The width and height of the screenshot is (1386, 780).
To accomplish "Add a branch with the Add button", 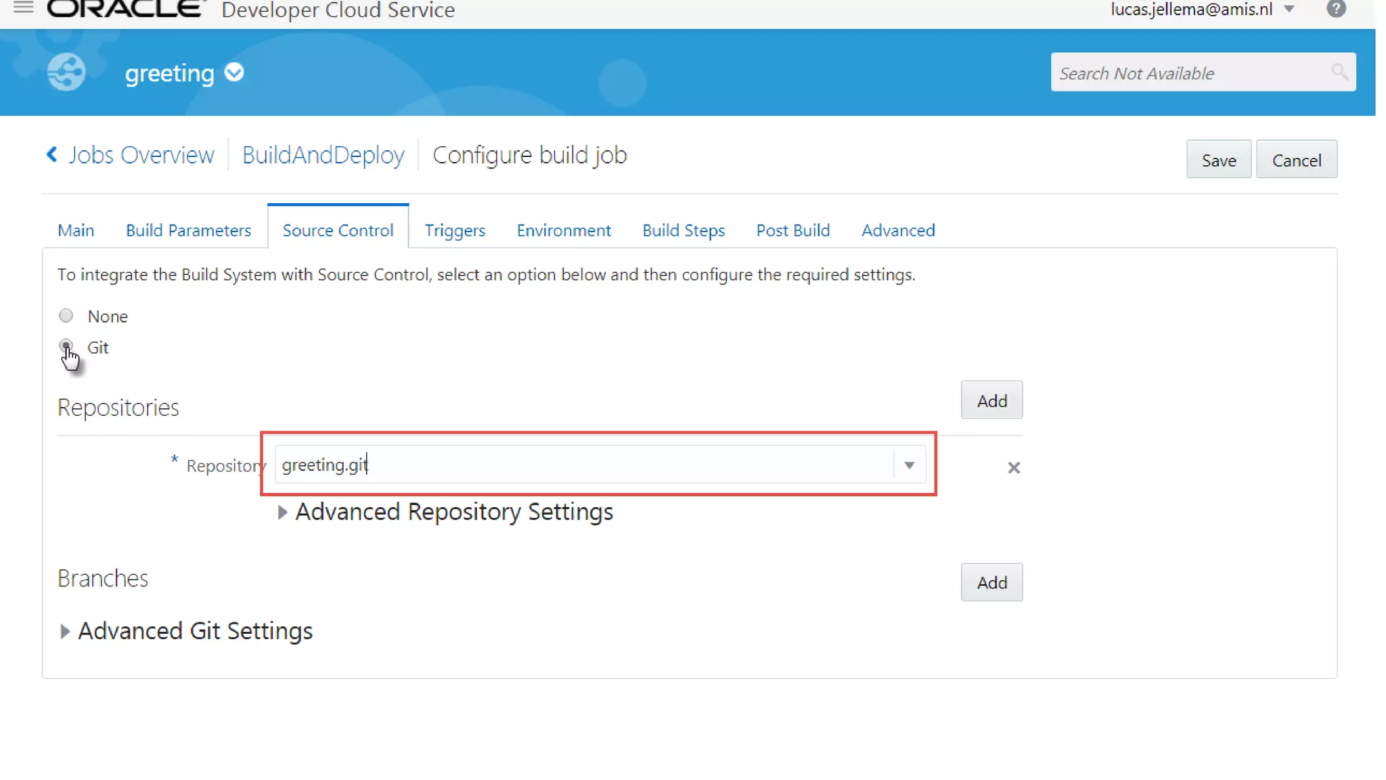I will pos(991,582).
